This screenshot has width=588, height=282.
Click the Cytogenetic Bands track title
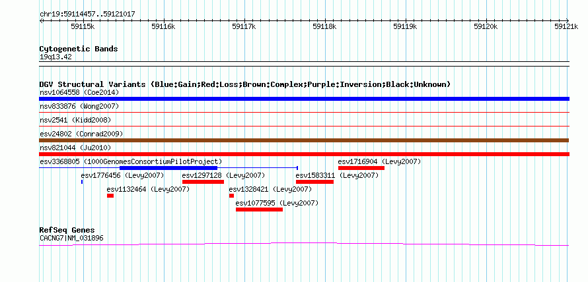[x=79, y=49]
